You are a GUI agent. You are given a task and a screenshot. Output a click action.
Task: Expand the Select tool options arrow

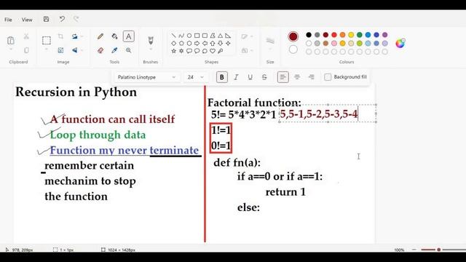point(47,49)
